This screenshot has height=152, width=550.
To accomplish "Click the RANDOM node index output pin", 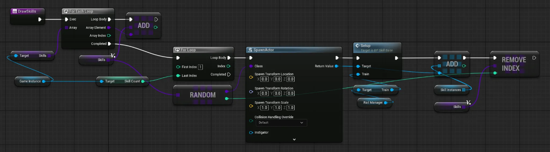I will point(227,99).
